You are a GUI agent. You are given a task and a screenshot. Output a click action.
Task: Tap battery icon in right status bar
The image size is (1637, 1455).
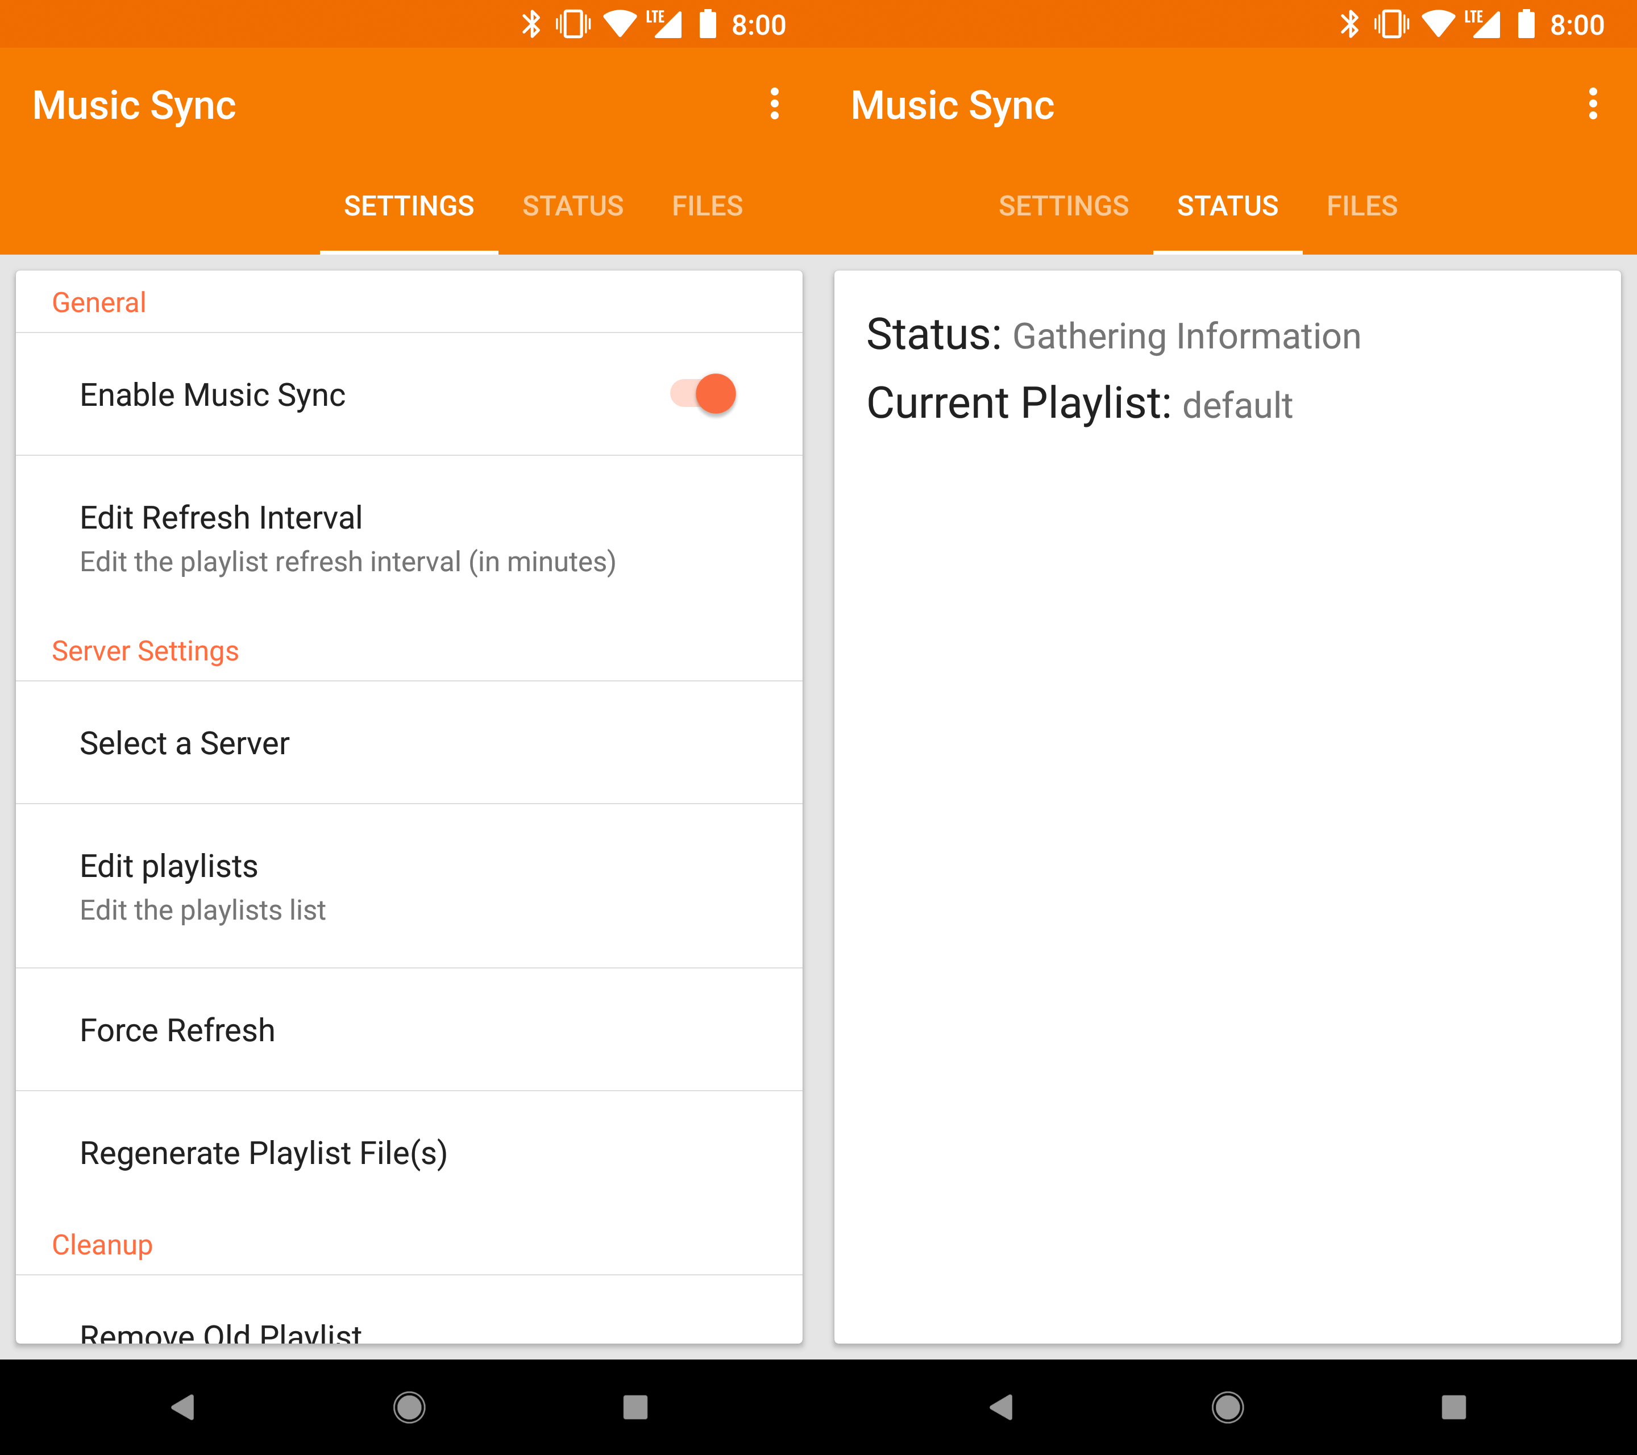(1527, 24)
